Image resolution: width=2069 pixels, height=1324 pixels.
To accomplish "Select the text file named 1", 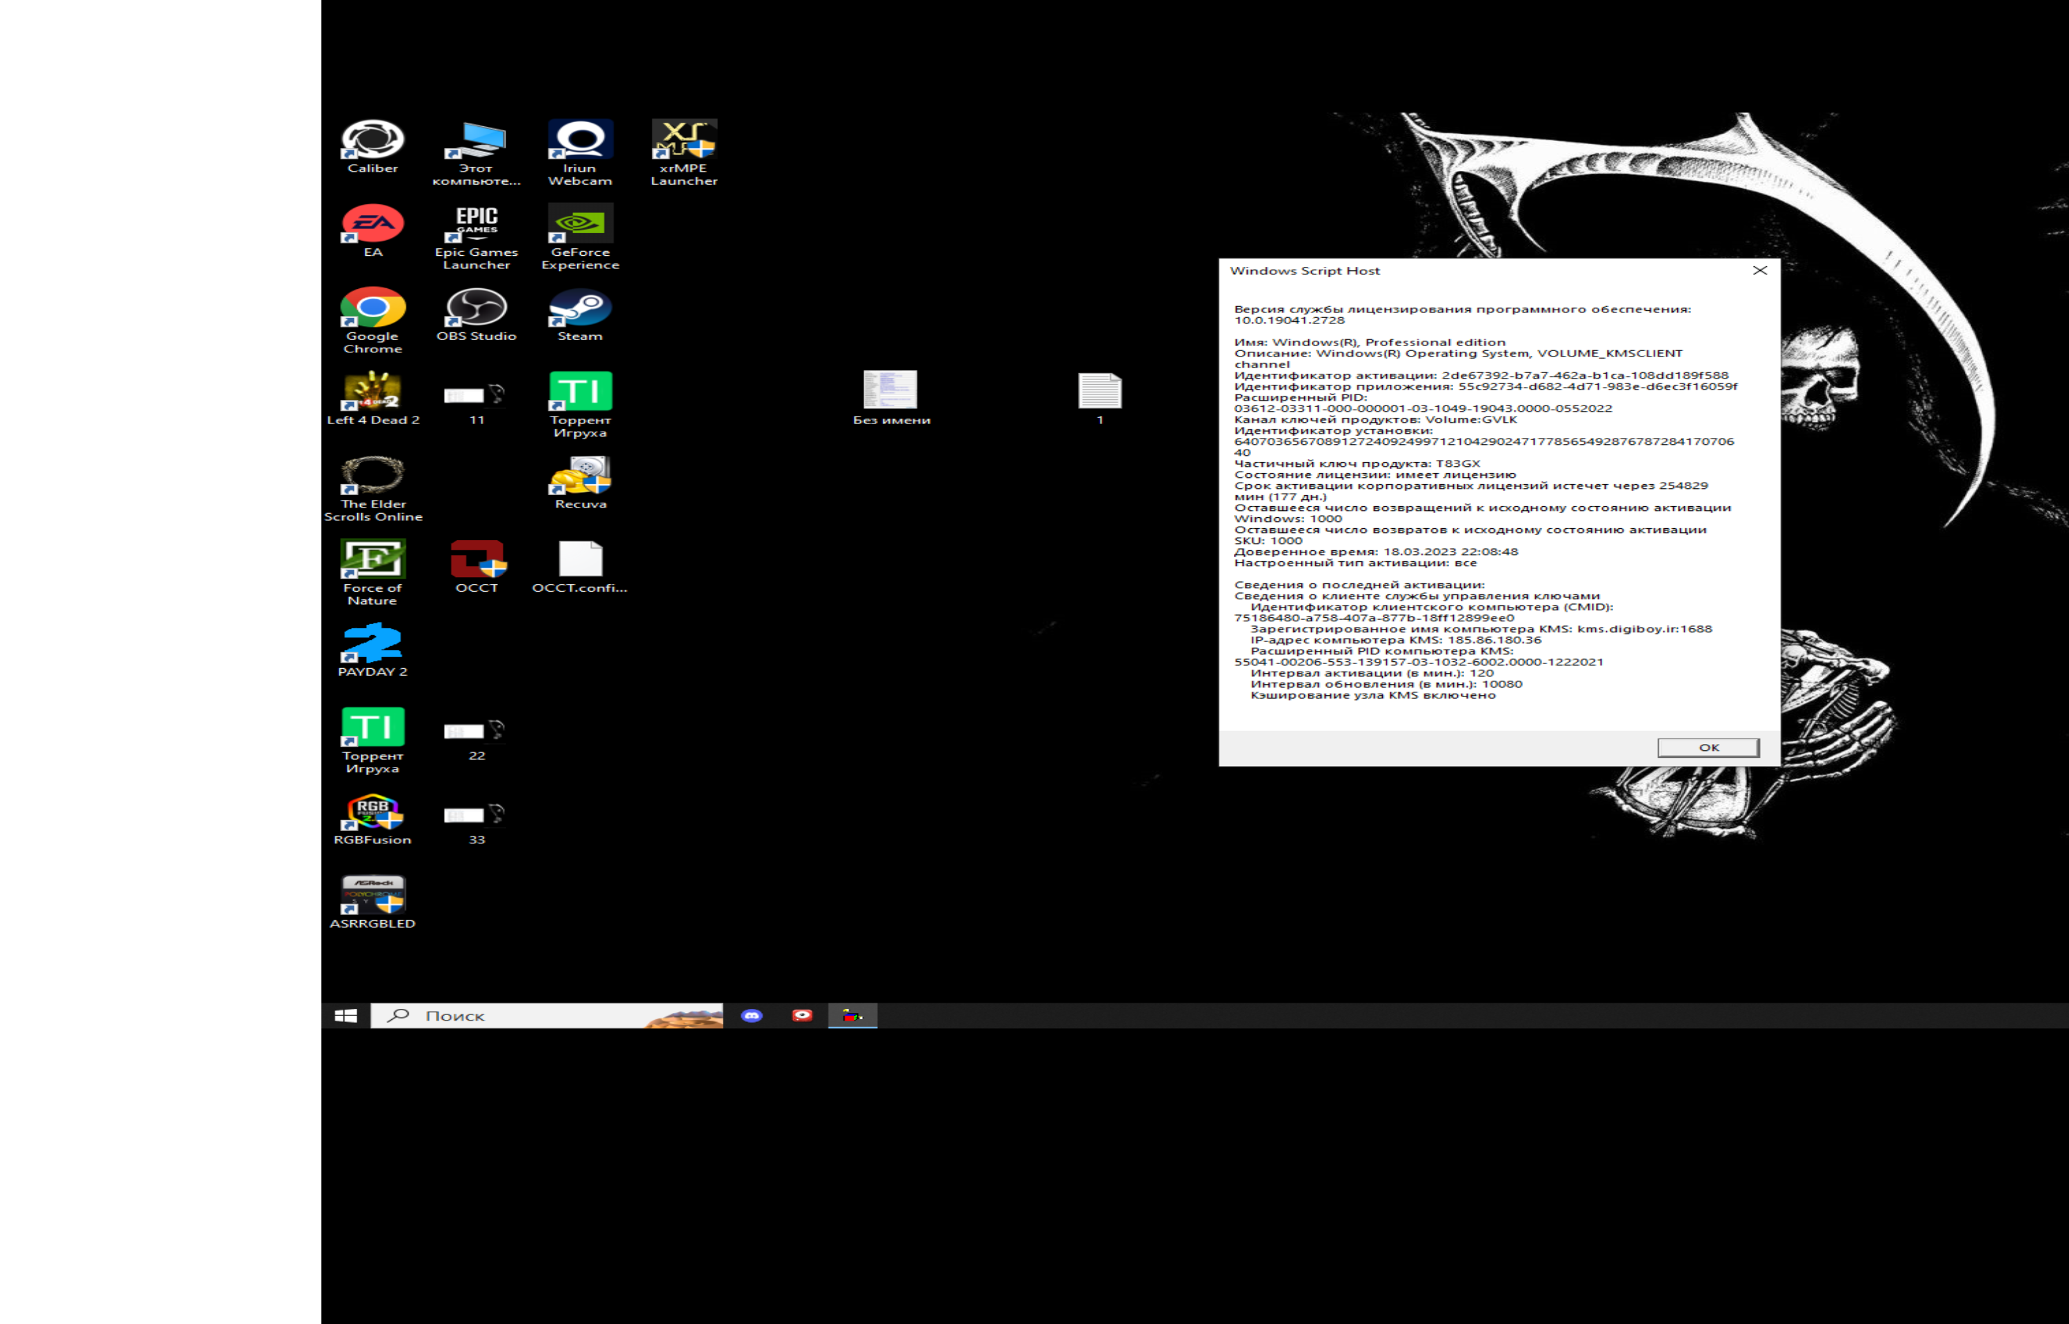I will click(x=1099, y=398).
